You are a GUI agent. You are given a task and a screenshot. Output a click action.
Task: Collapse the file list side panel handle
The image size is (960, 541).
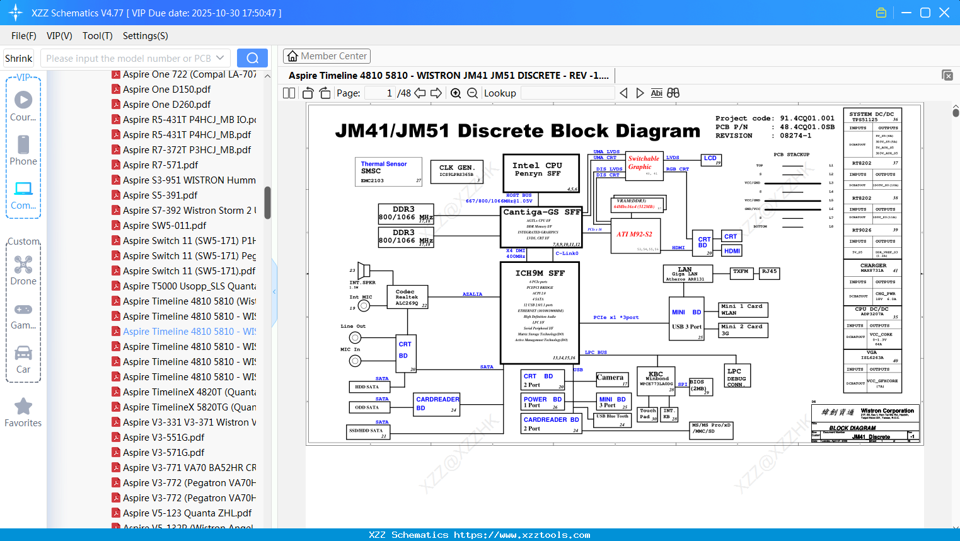point(274,292)
